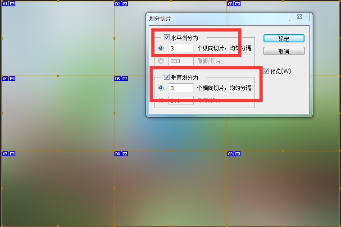Screen dimensions: 341x227
Task: Uncheck the 水平划分为 checkbox
Action: point(167,38)
